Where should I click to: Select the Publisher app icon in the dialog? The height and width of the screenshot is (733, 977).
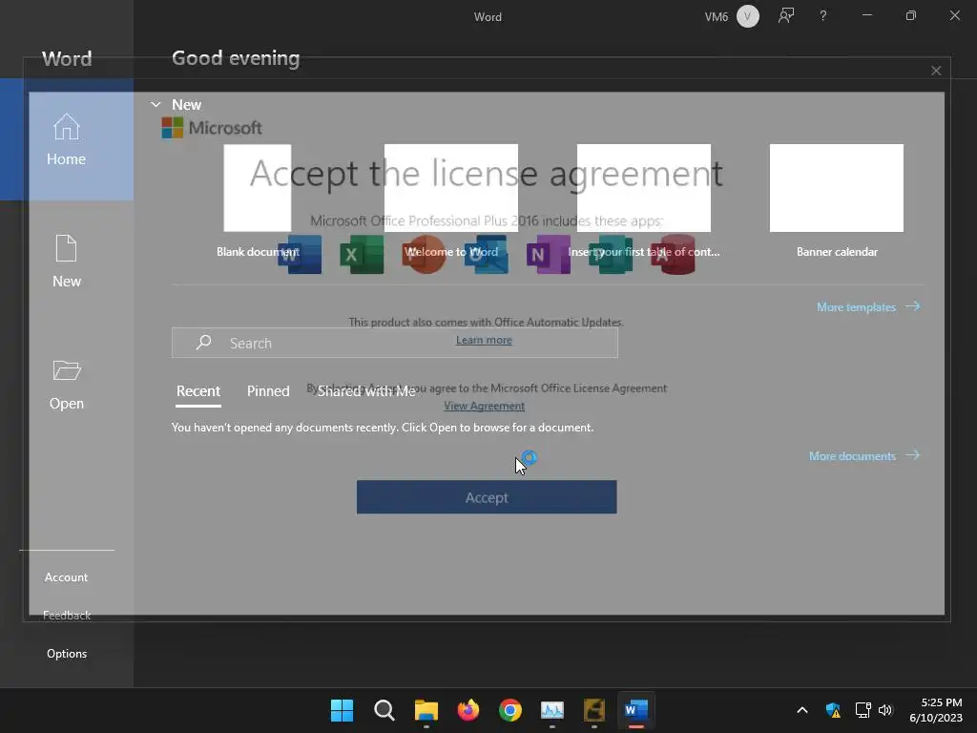pyautogui.click(x=611, y=254)
